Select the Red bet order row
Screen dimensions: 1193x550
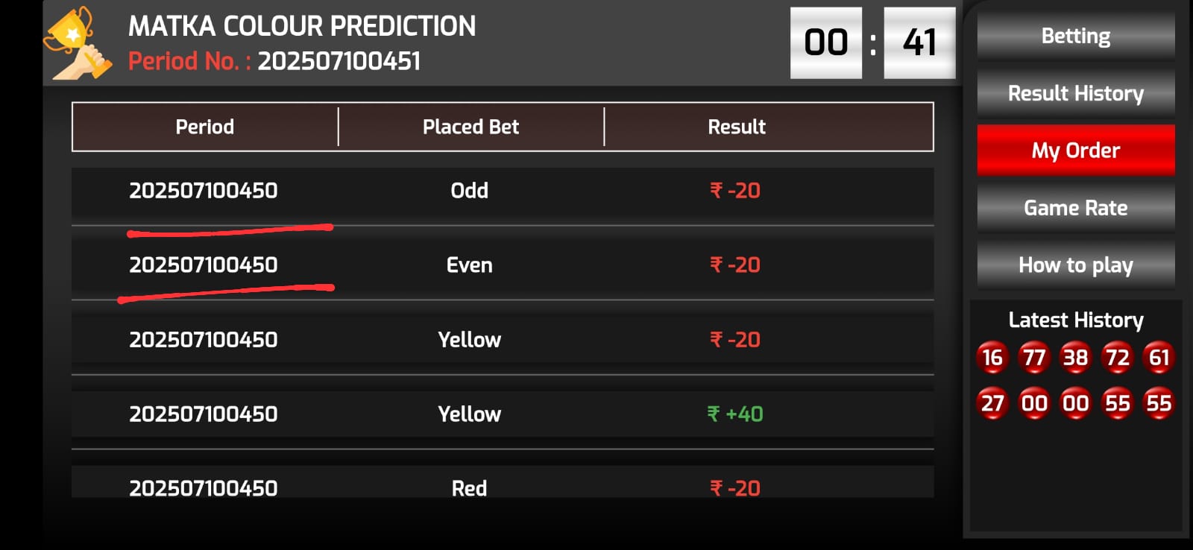coord(502,484)
